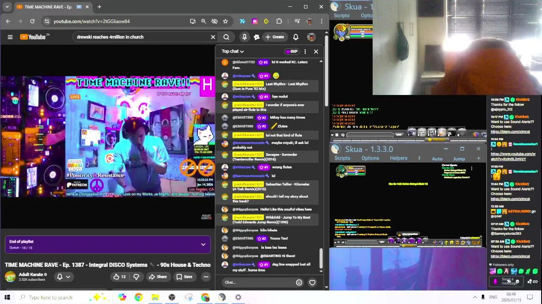Screen dimensions: 542x304
Task: Clear the YouTube search box text
Action: 213,37
